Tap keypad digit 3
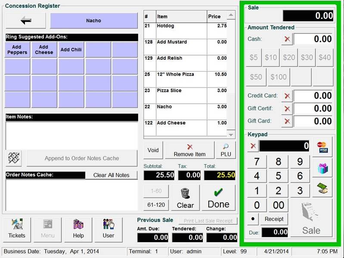The width and height of the screenshot is (344, 258). pyautogui.click(x=300, y=191)
